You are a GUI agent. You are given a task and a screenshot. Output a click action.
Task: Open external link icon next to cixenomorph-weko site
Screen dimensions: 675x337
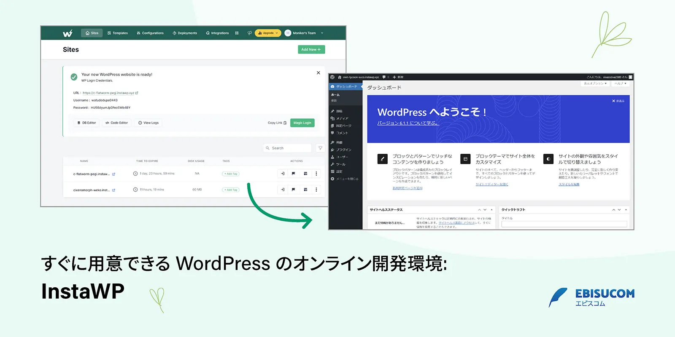pyautogui.click(x=113, y=190)
